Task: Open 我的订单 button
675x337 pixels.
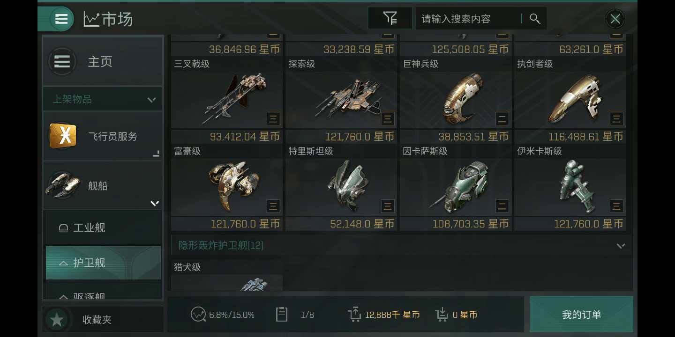Action: point(581,315)
